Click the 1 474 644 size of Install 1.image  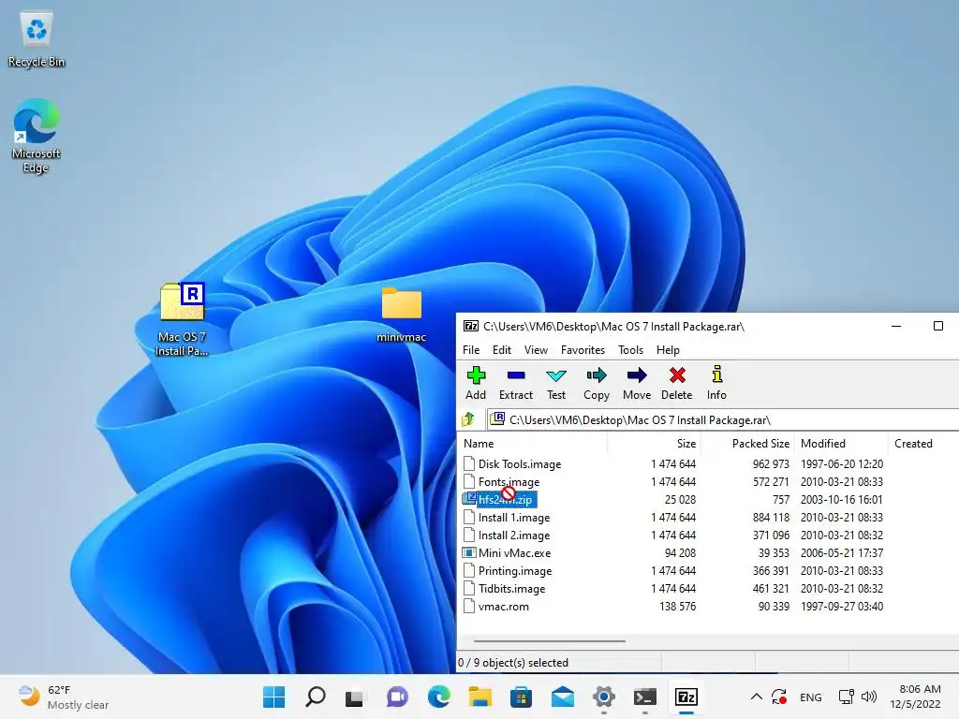click(x=673, y=517)
